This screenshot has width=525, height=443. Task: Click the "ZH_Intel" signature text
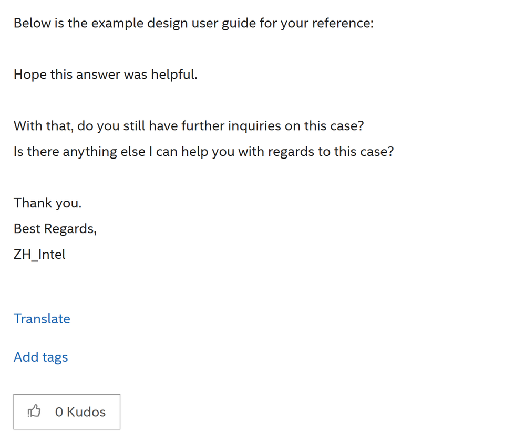pyautogui.click(x=39, y=255)
